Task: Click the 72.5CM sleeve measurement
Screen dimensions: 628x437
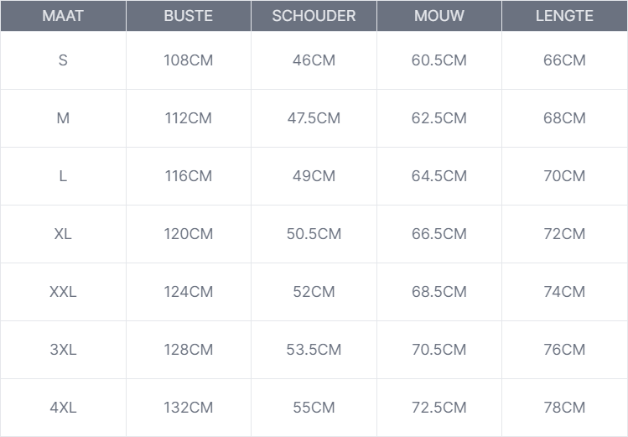Action: 439,408
